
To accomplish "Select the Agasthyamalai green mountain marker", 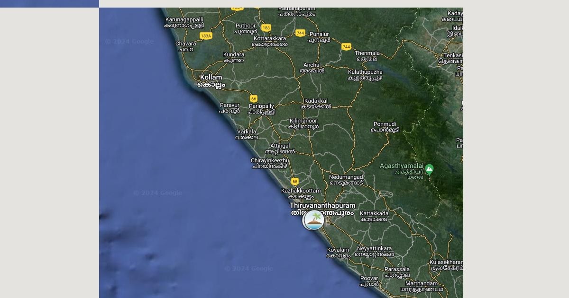I will click(x=429, y=169).
